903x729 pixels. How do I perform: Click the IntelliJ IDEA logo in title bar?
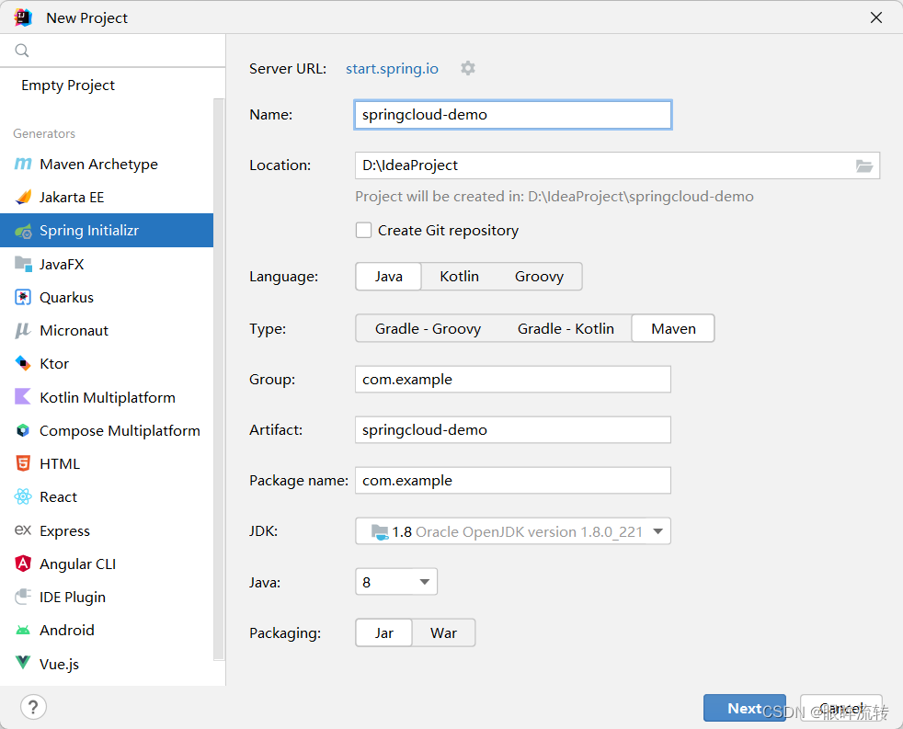pos(23,17)
